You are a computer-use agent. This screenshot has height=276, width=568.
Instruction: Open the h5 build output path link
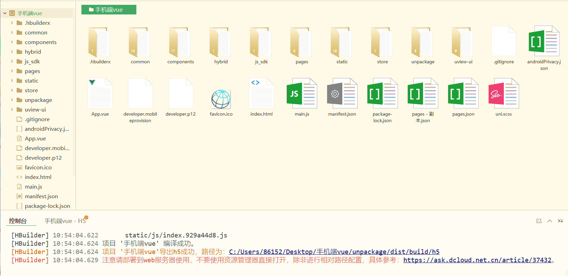(334, 252)
